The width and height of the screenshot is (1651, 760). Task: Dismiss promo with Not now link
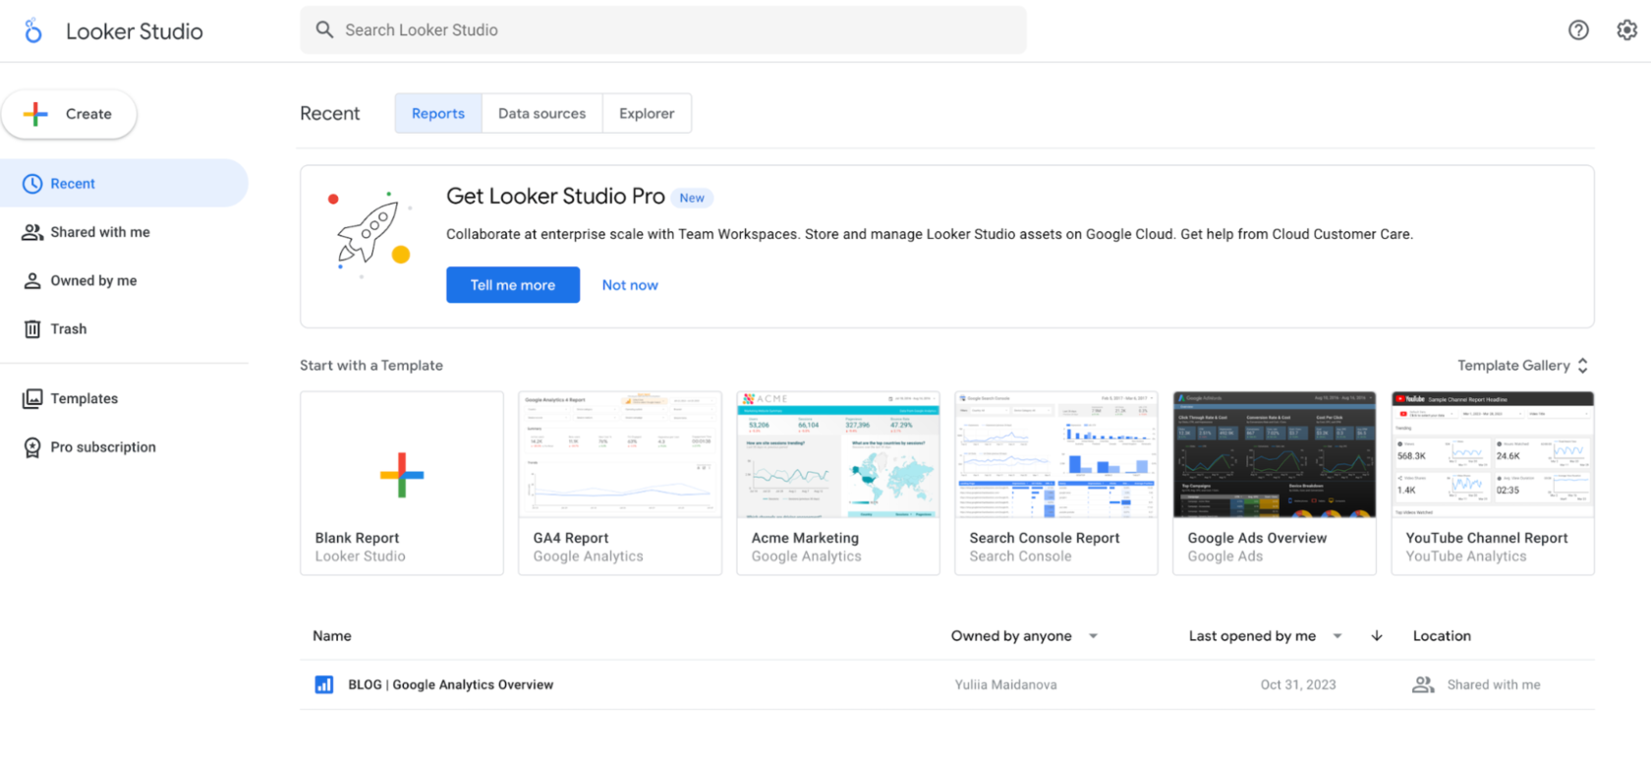(x=630, y=285)
